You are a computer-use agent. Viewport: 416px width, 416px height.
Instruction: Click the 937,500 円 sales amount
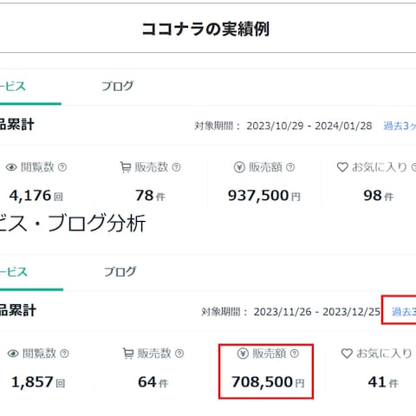coord(264,196)
